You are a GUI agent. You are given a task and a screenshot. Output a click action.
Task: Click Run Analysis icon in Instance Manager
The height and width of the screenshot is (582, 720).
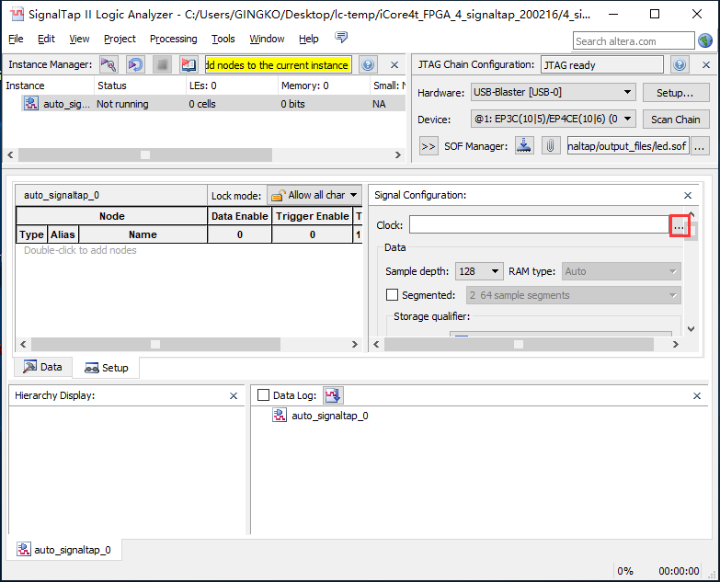point(109,65)
